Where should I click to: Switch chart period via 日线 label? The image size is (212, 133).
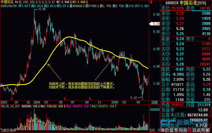[x=154, y=102]
